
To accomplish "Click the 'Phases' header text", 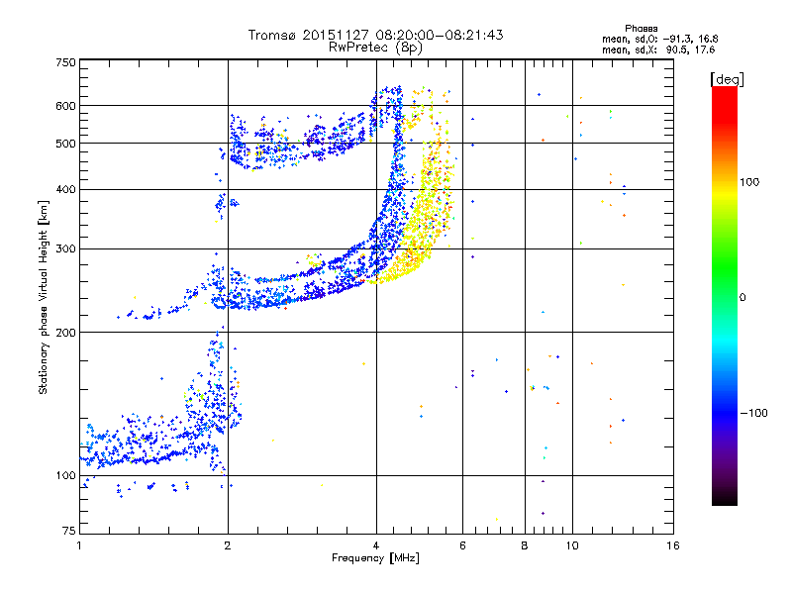I will point(641,29).
